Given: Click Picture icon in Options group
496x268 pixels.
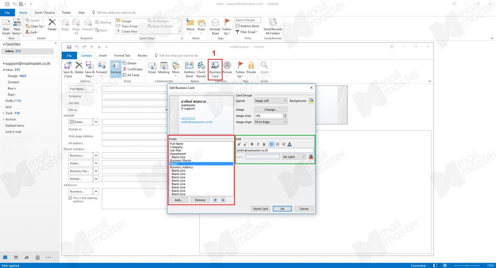Looking at the screenshot, I should (227, 68).
